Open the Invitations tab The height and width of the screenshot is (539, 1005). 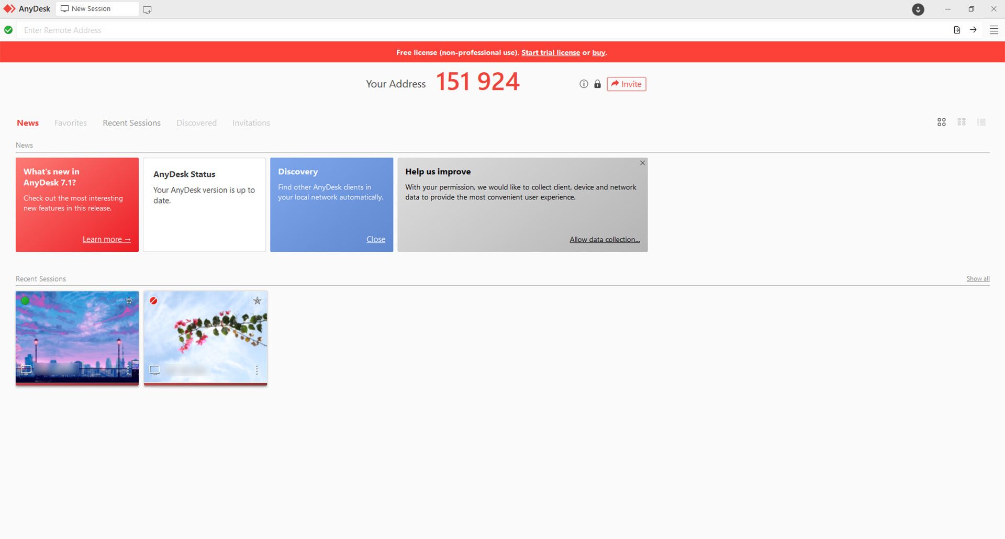[251, 123]
